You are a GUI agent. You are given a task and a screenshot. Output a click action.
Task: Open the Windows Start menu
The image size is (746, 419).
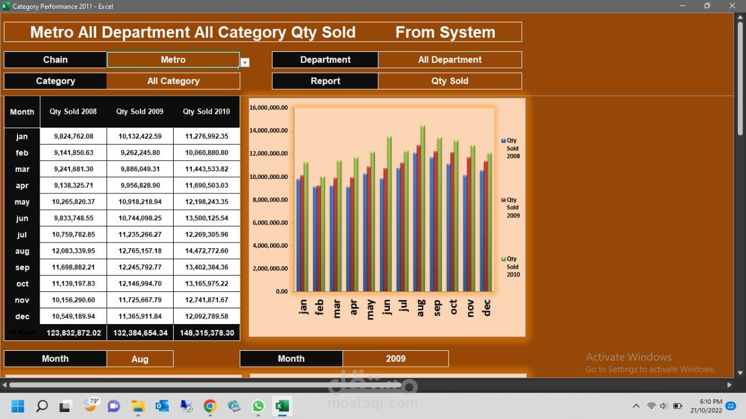17,406
